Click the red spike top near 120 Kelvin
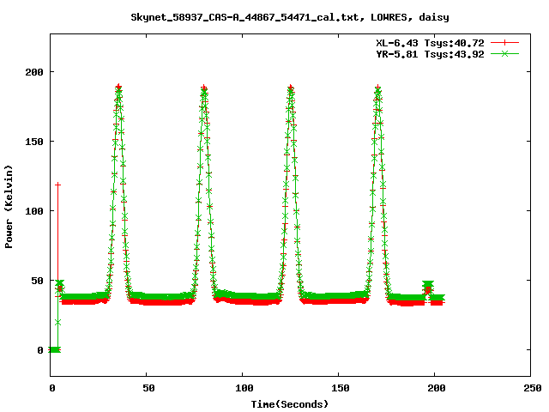549x412 pixels. tap(58, 185)
